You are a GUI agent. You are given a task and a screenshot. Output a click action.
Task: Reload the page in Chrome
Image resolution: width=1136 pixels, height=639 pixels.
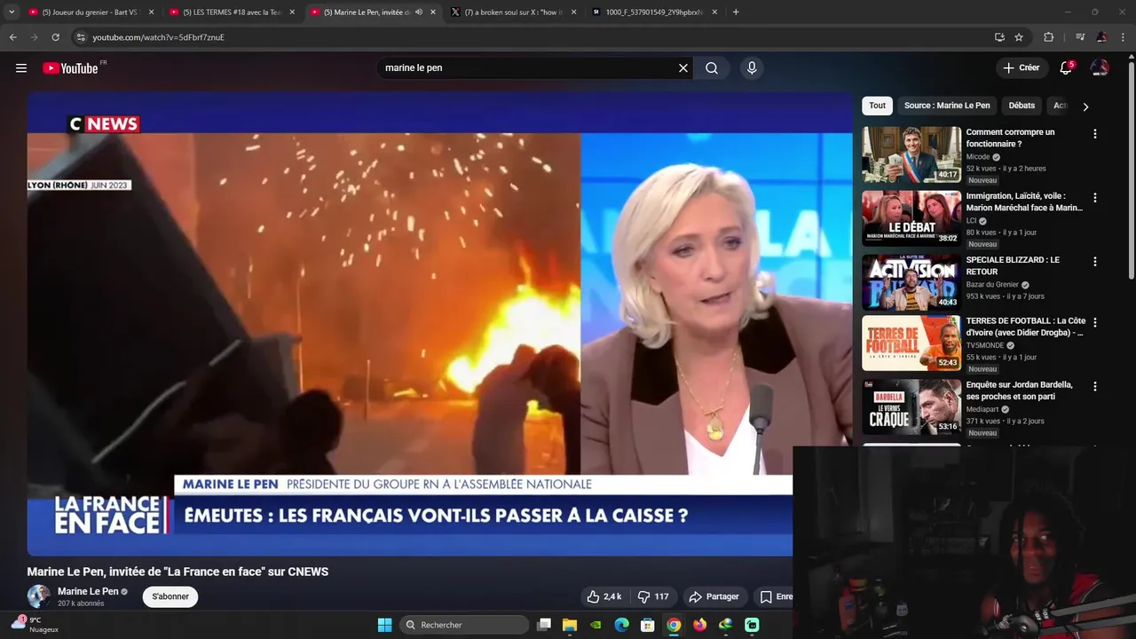click(55, 37)
